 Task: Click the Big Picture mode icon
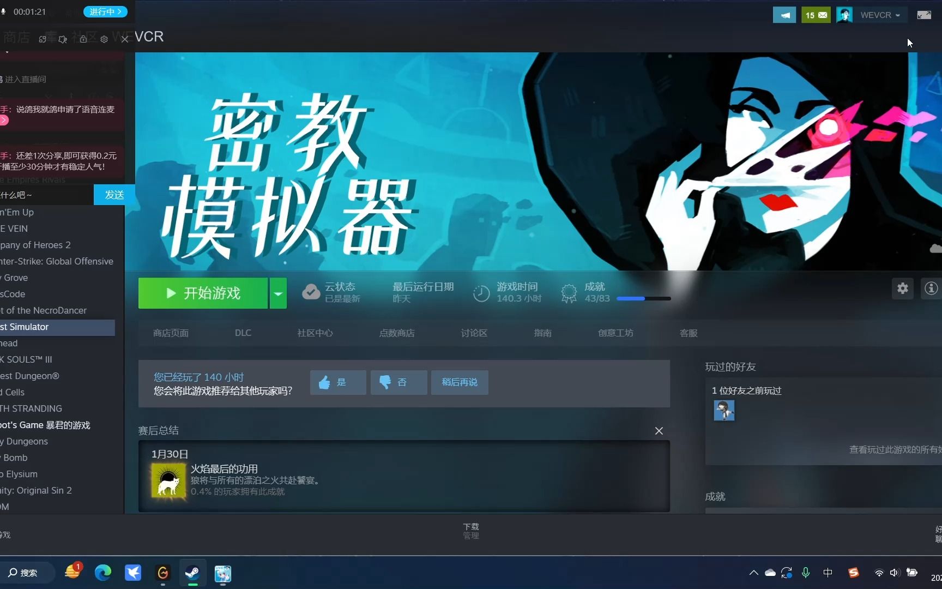pyautogui.click(x=924, y=15)
